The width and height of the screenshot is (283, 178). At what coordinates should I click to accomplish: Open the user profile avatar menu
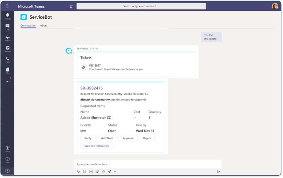click(x=275, y=6)
